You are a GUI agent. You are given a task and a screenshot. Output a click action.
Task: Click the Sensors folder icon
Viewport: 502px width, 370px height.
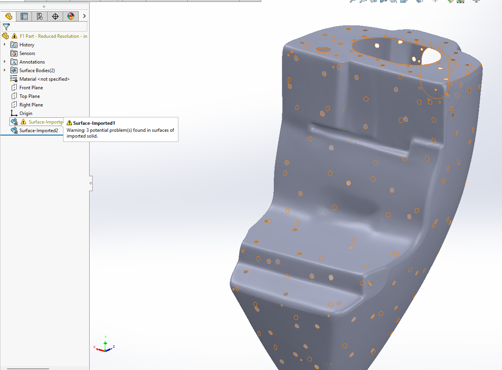(14, 53)
